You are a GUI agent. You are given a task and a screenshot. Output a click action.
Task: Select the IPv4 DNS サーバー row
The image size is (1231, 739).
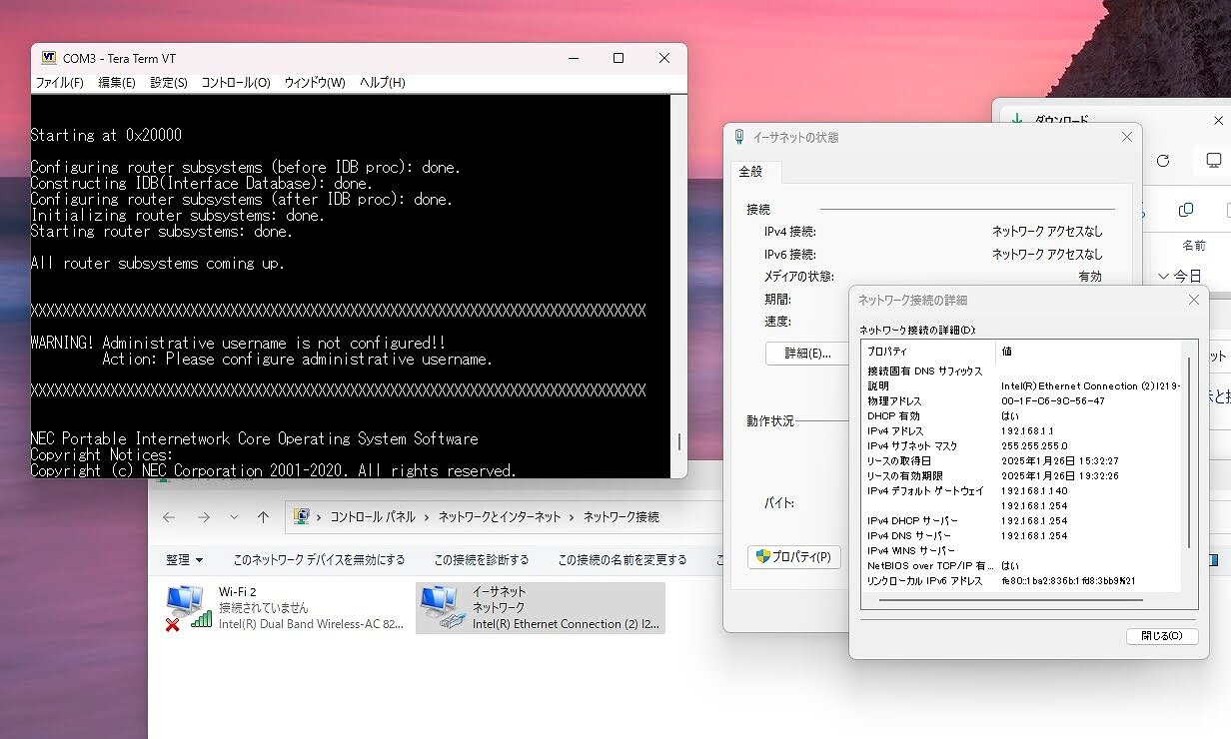pos(1022,536)
